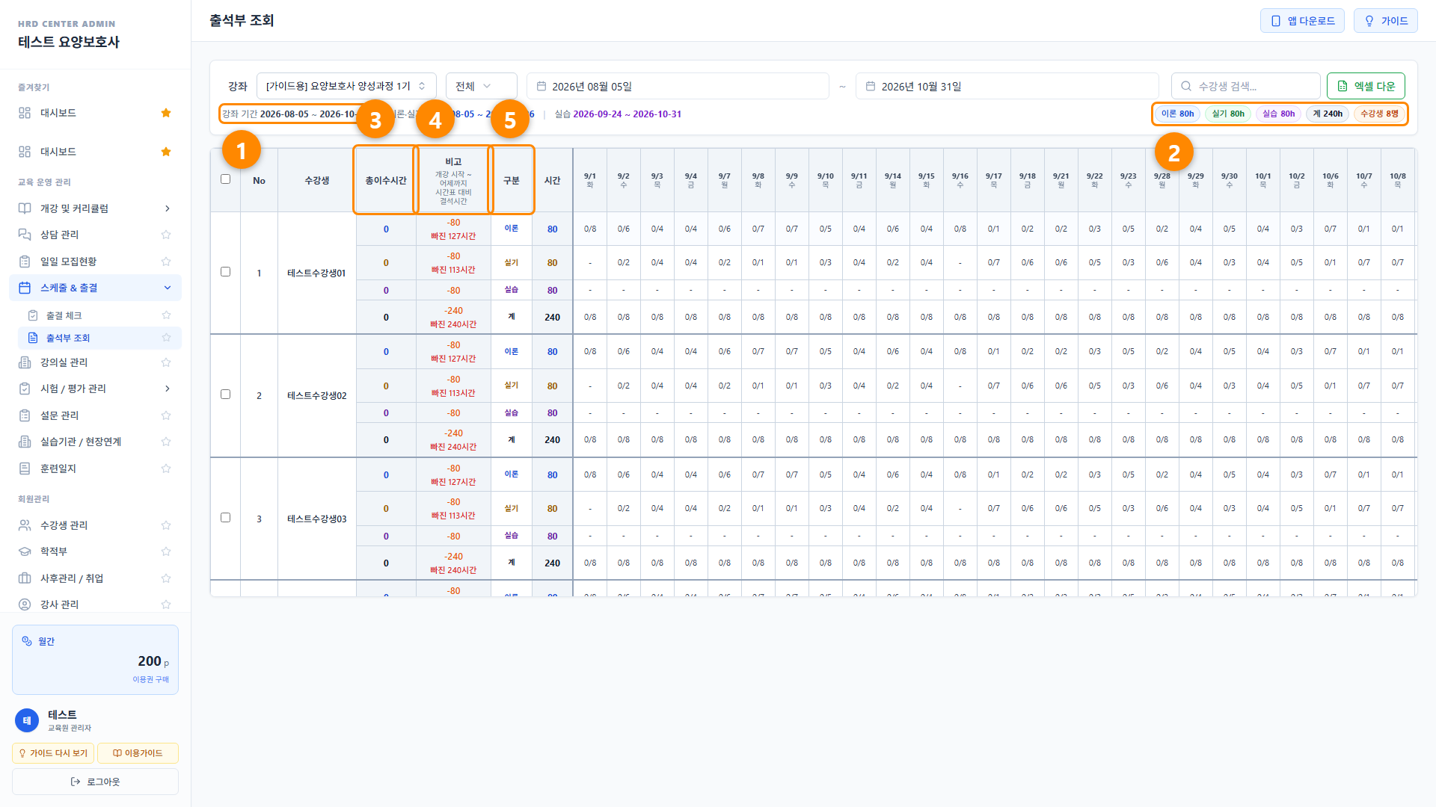The image size is (1436, 807).
Task: Toggle favorite star for 출결 체크
Action: tap(166, 315)
